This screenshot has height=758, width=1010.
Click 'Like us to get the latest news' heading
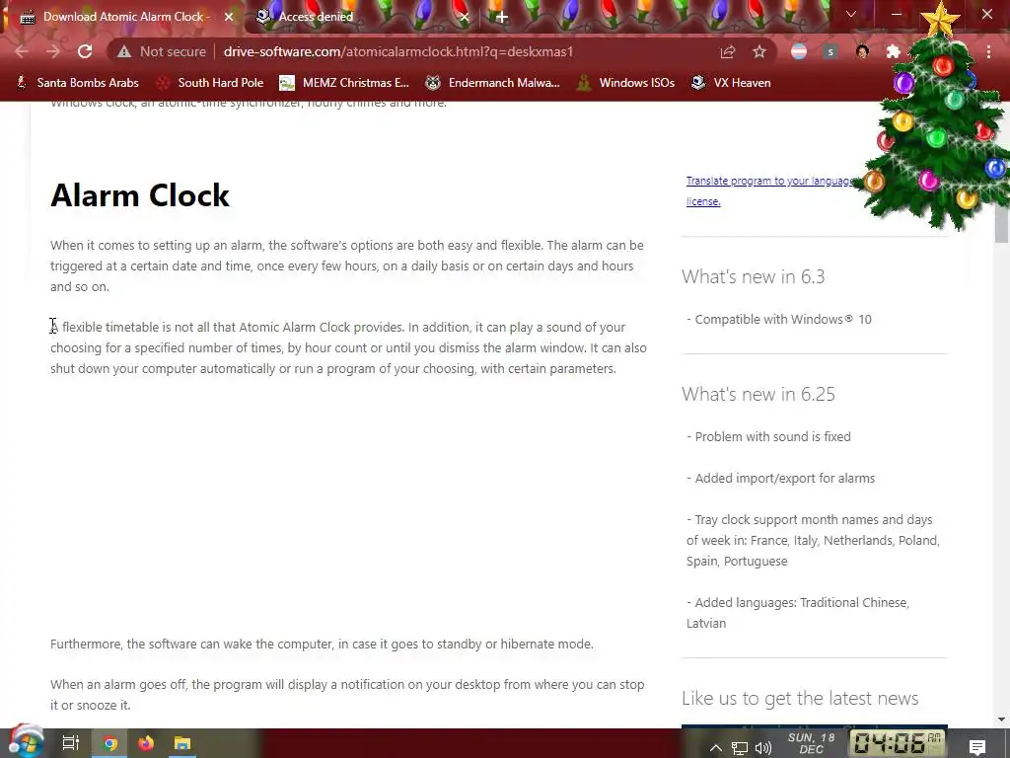(800, 698)
